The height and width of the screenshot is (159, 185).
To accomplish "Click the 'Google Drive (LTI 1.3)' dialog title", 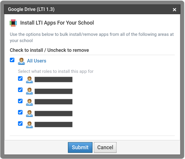I will click(31, 9).
